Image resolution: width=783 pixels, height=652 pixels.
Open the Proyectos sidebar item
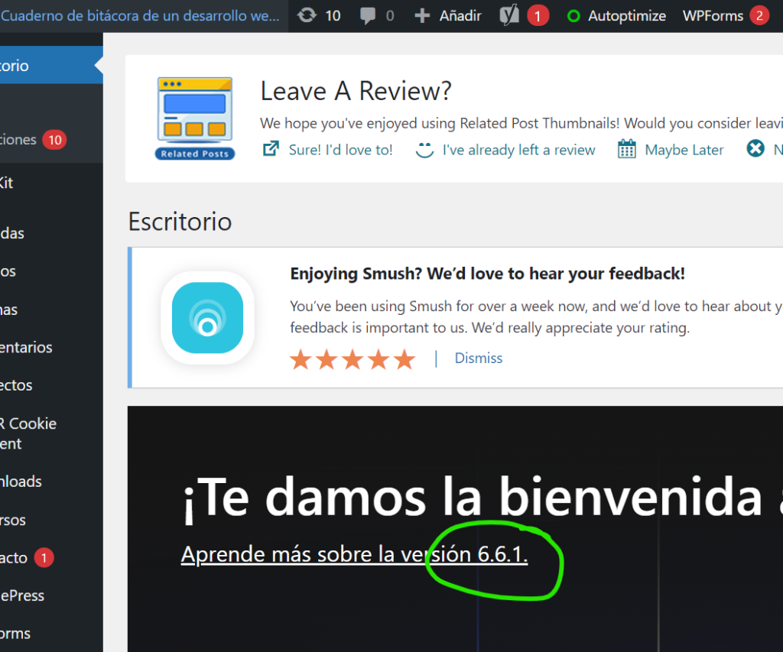click(x=50, y=385)
